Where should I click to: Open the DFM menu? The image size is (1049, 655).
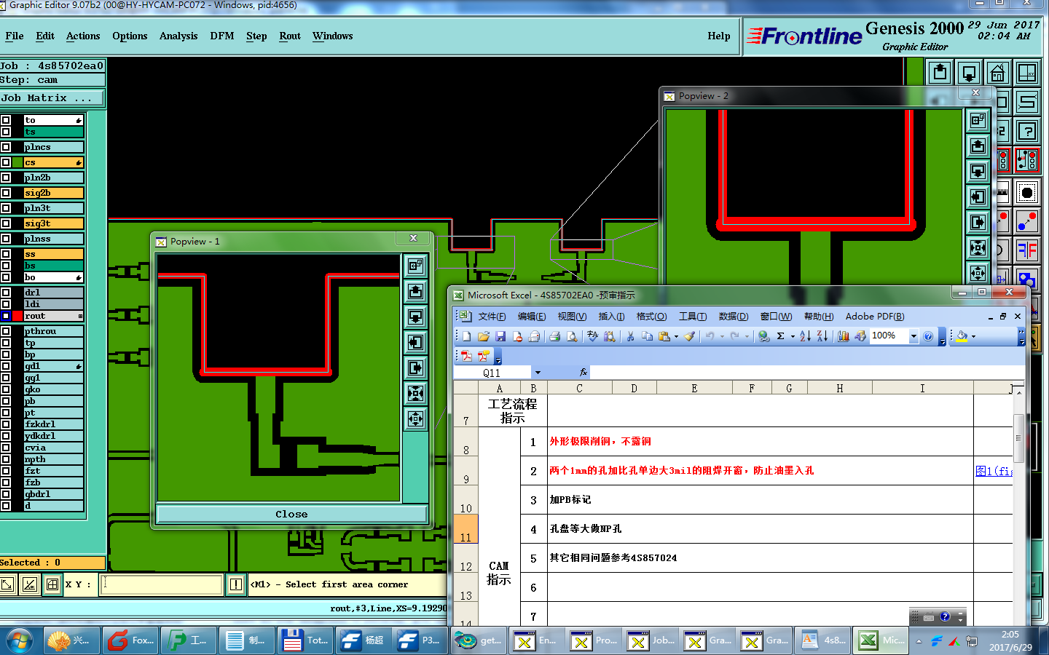222,36
